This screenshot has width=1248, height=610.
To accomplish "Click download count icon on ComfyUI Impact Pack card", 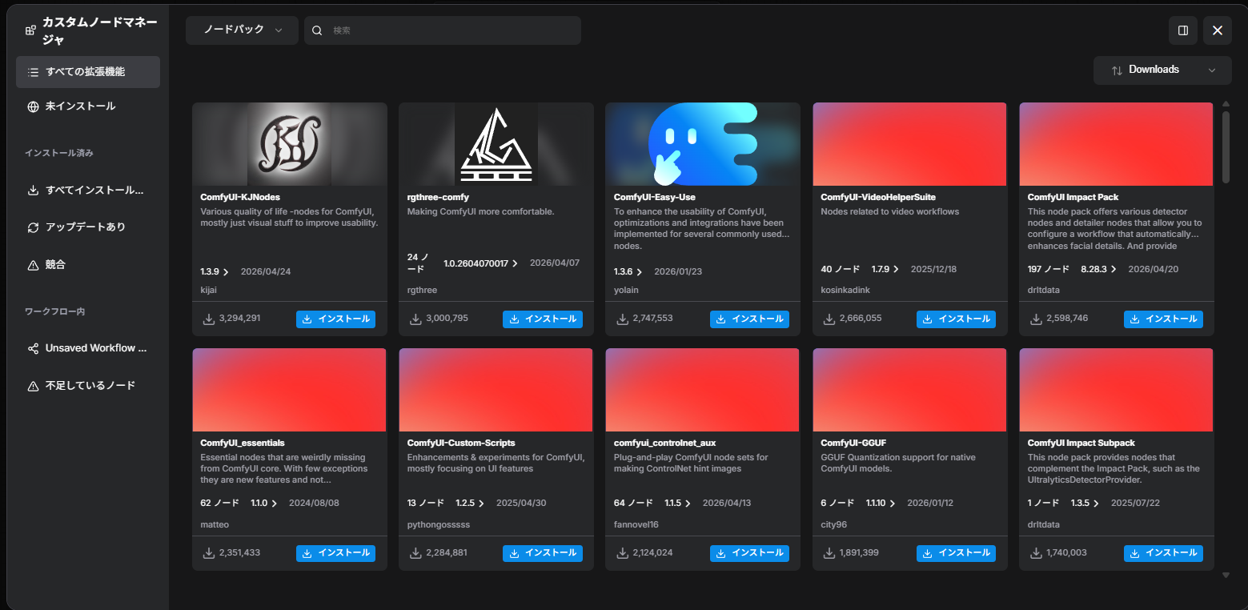I will coord(1036,319).
